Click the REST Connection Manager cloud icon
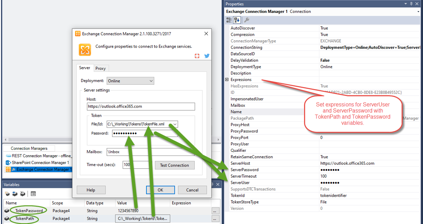 point(8,156)
